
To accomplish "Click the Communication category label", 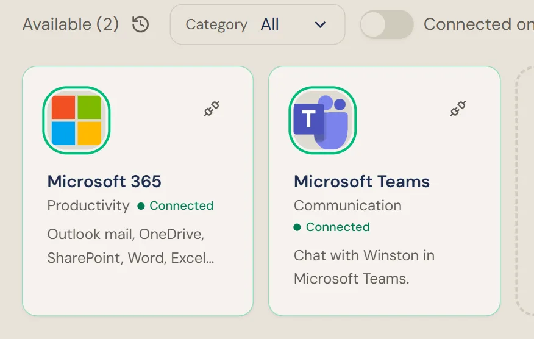I will [x=347, y=205].
